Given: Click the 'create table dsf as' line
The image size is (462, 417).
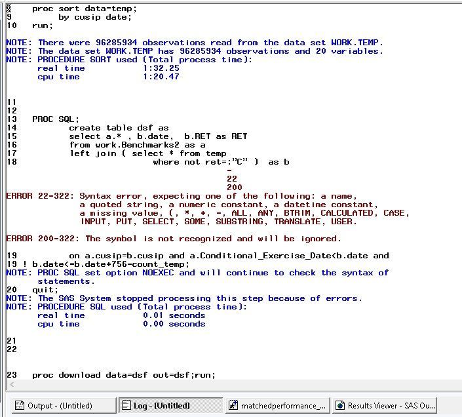Looking at the screenshot, I should tap(119, 128).
